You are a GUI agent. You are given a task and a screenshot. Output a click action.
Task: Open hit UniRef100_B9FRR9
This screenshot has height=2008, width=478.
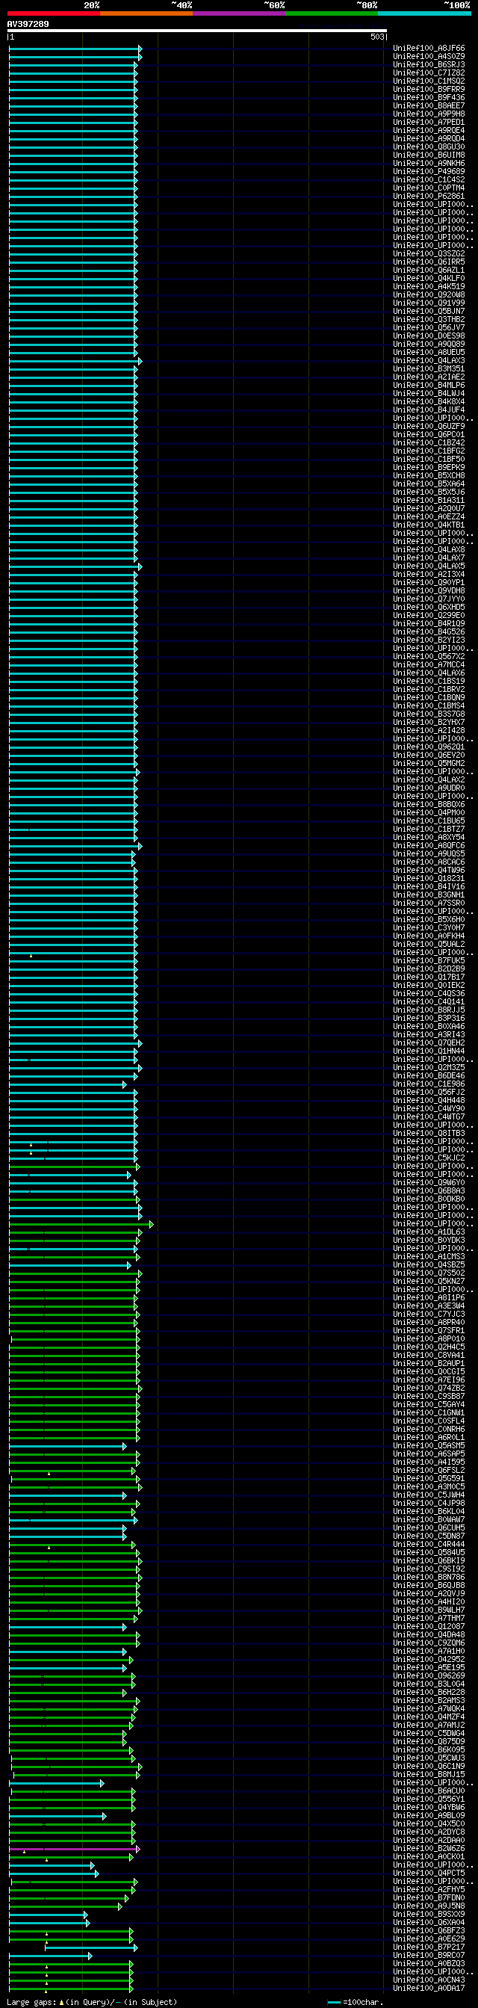pos(429,89)
